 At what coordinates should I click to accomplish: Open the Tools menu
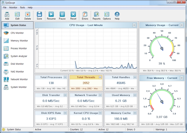[22, 8]
